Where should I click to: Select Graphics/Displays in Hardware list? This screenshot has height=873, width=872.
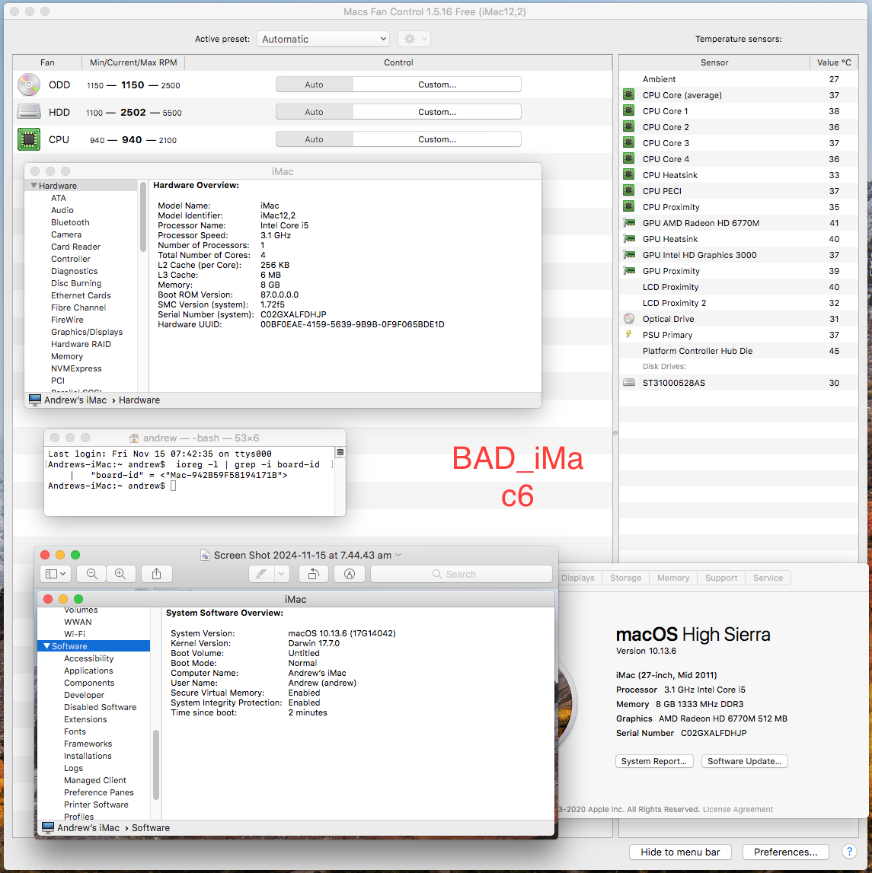87,332
